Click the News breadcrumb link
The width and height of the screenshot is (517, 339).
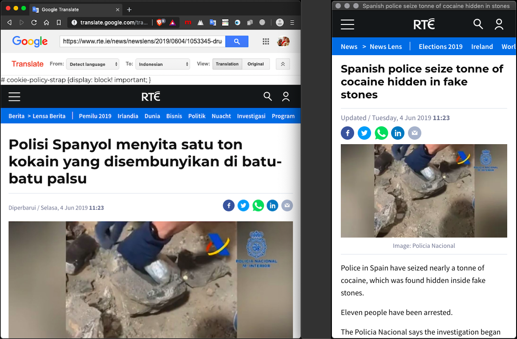point(349,47)
